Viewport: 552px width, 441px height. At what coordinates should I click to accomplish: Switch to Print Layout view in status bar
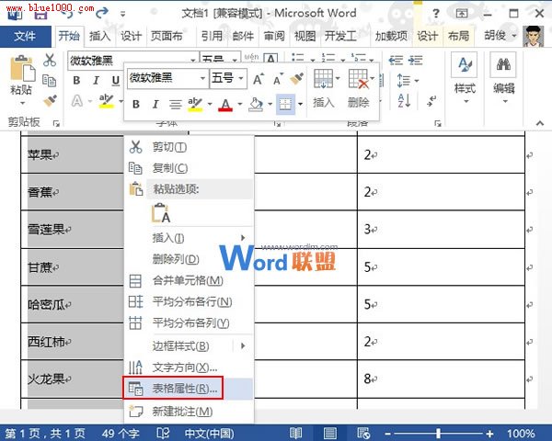(330, 434)
